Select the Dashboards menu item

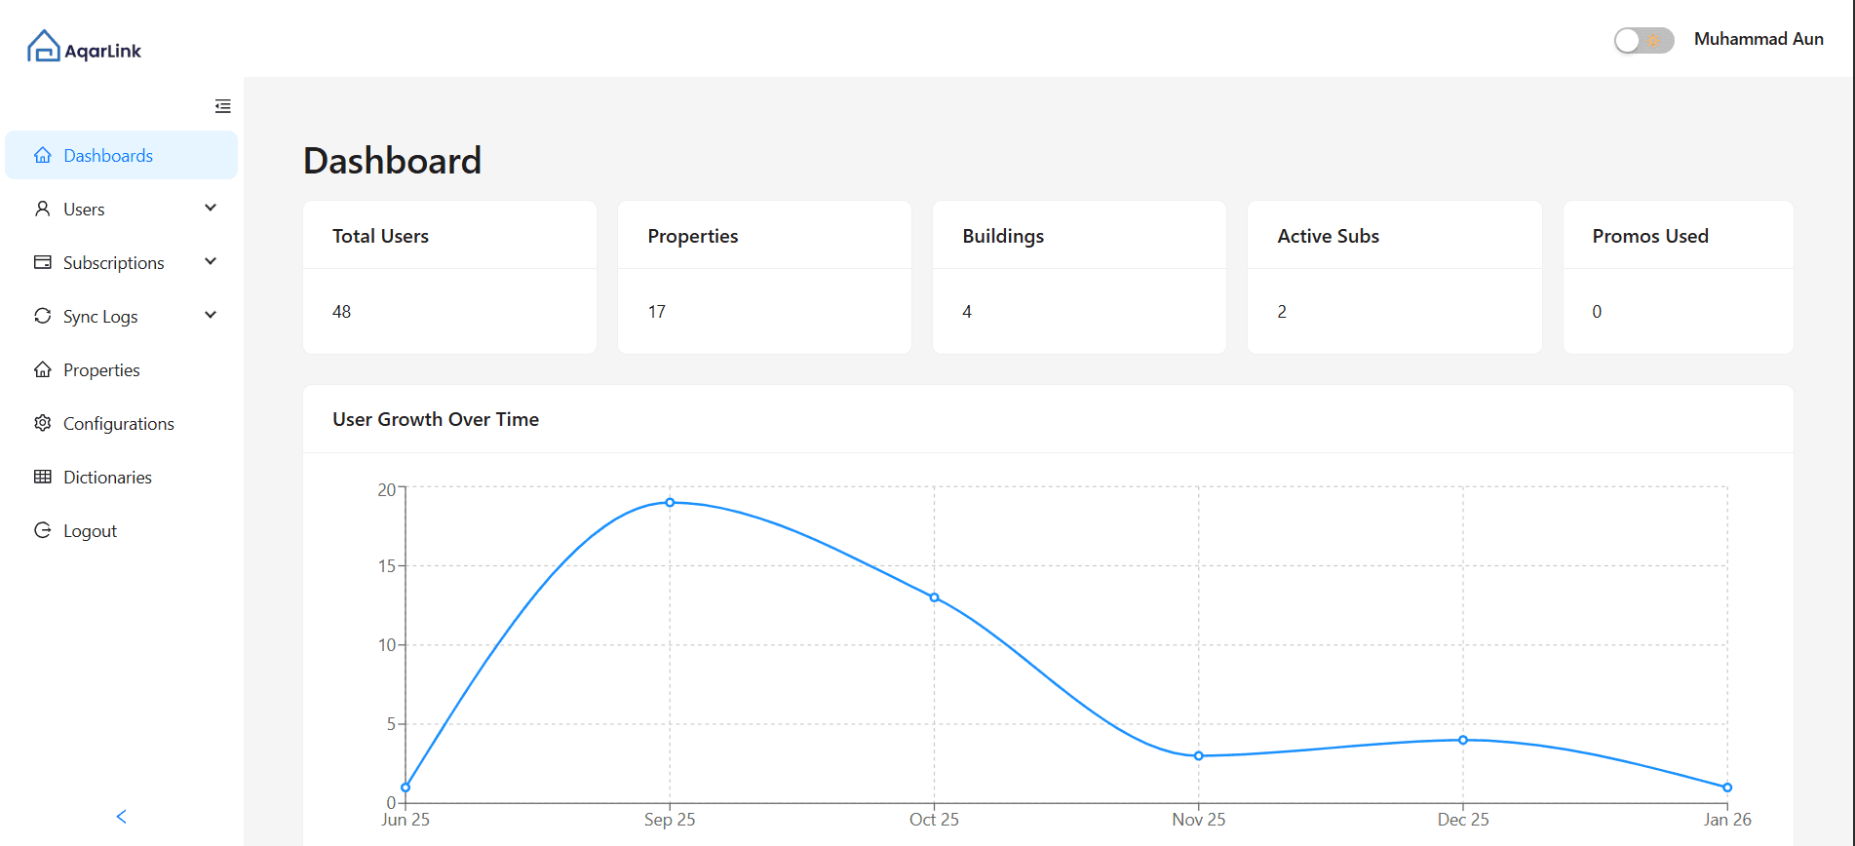pos(108,156)
